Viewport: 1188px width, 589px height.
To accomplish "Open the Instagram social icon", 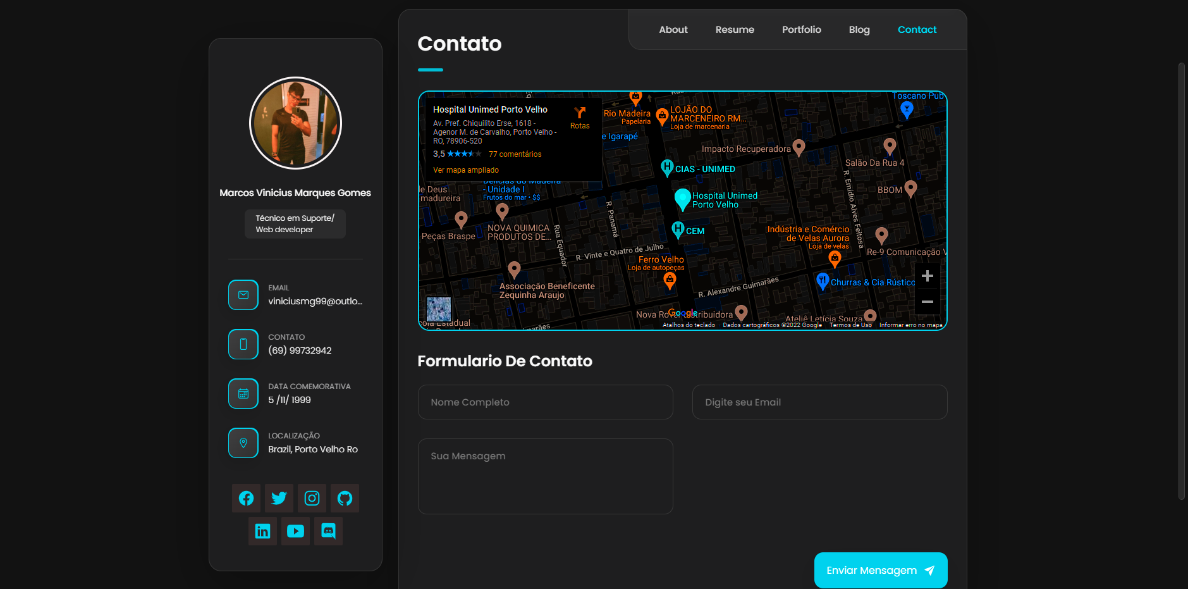I will pos(312,499).
